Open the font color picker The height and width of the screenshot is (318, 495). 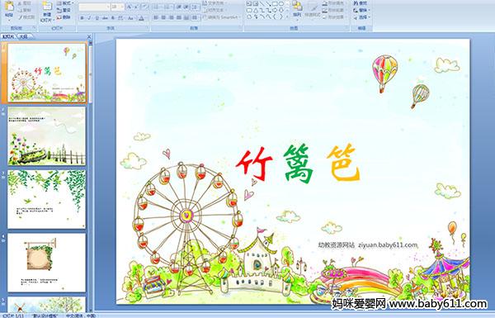141,18
